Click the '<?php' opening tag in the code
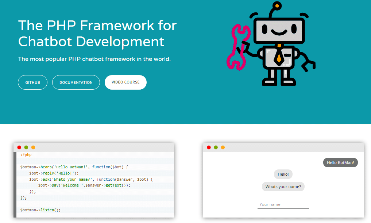371x223 pixels. (x=26, y=155)
